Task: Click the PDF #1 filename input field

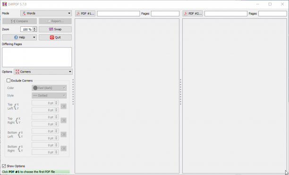Action: point(119,13)
